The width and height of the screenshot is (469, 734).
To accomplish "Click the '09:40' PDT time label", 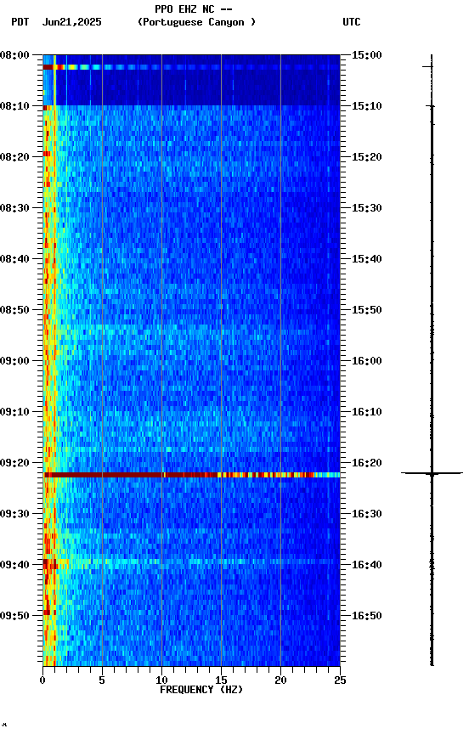I will pyautogui.click(x=14, y=565).
